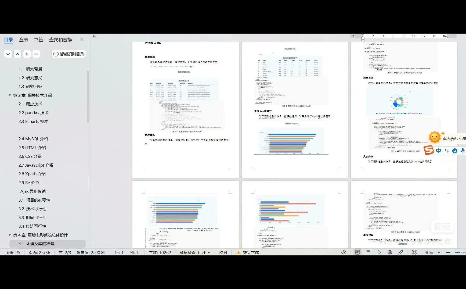Collapse the outline one level up
This screenshot has width=466, height=289.
click(x=17, y=54)
